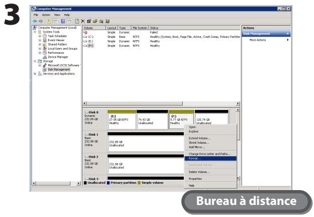The width and height of the screenshot is (314, 217).
Task: Choose Help in context menu
Action: (210, 186)
